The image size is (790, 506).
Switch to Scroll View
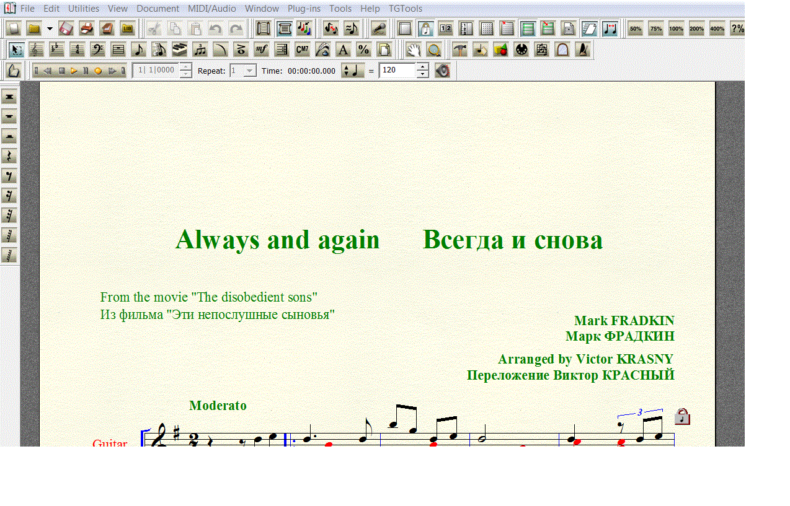(264, 28)
